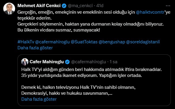
Task: Open quoted tweet text about Halk TV
Action: tap(91, 81)
